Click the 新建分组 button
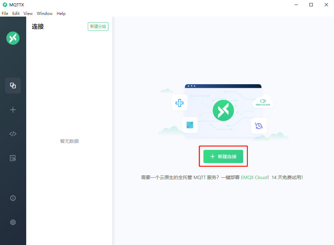The image size is (334, 245). 98,27
